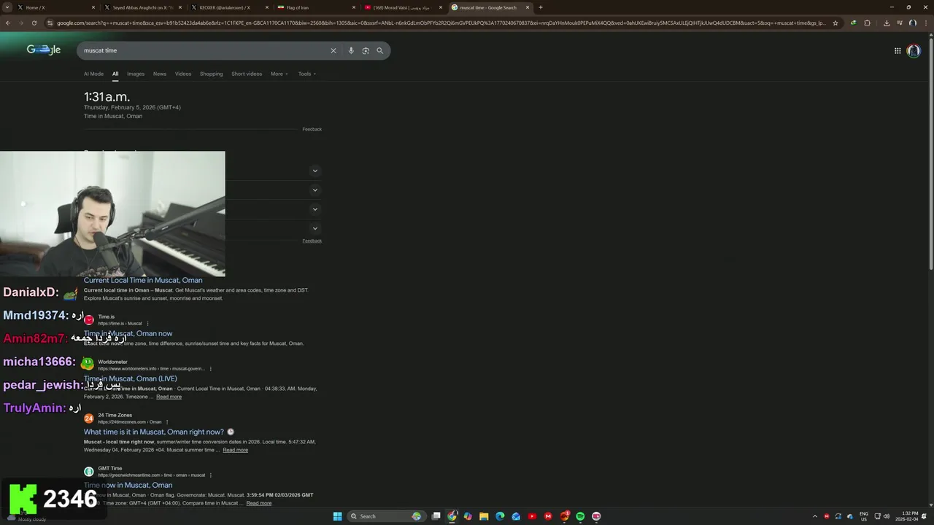Open the Tools dropdown
Viewport: 934px width, 525px height.
pos(306,74)
